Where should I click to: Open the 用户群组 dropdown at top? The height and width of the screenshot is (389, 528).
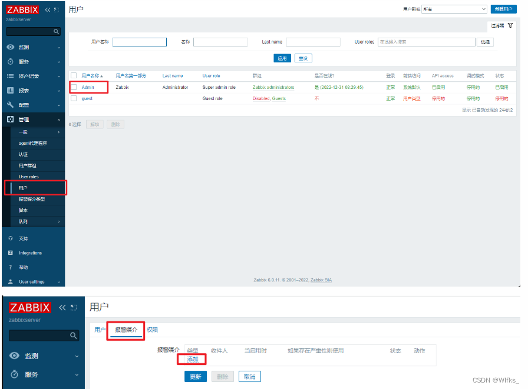tap(454, 9)
